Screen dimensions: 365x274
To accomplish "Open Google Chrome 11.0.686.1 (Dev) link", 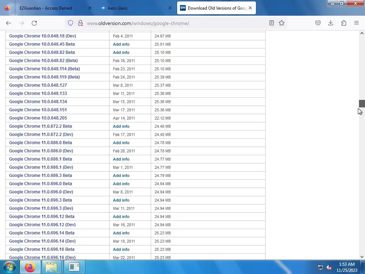I will click(x=41, y=167).
